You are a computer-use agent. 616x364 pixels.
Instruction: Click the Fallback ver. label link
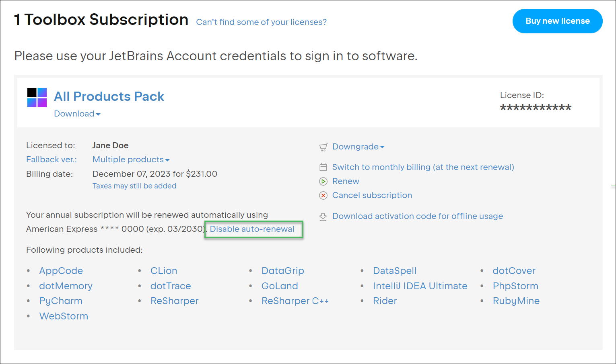(52, 160)
